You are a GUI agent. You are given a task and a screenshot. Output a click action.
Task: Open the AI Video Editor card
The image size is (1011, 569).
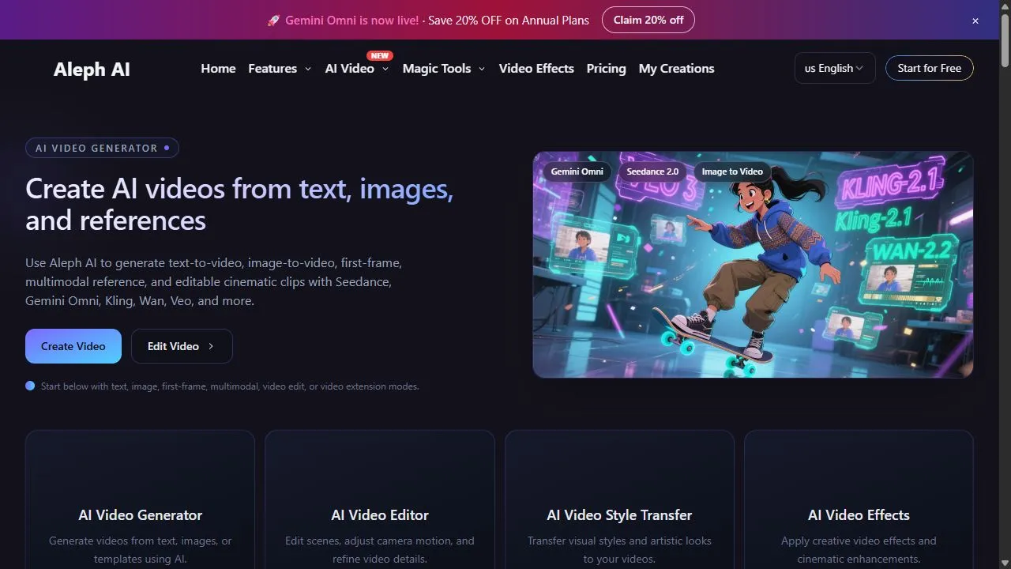coord(380,499)
